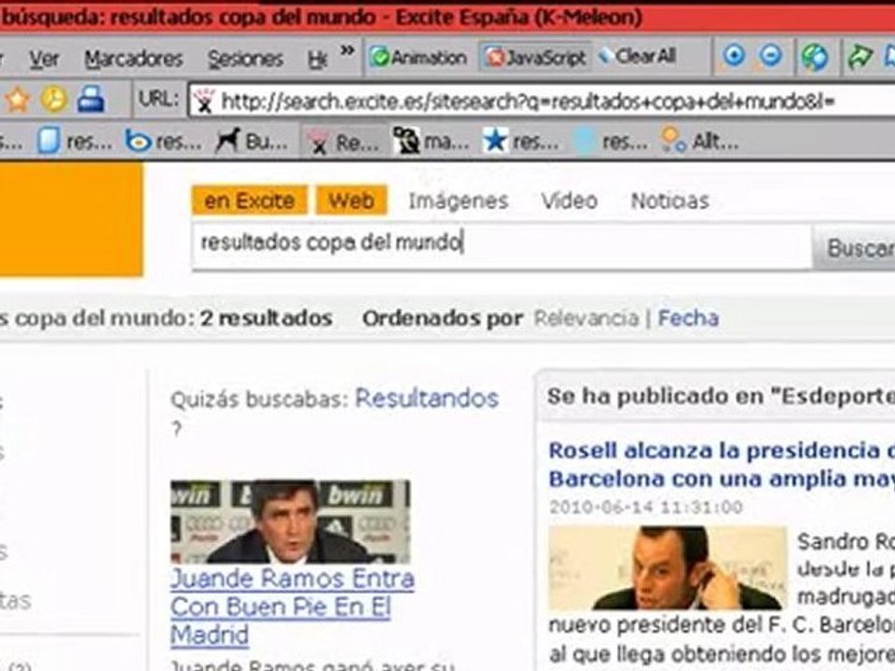
Task: Click the Sandro Rosell photo thumbnail
Action: (668, 568)
